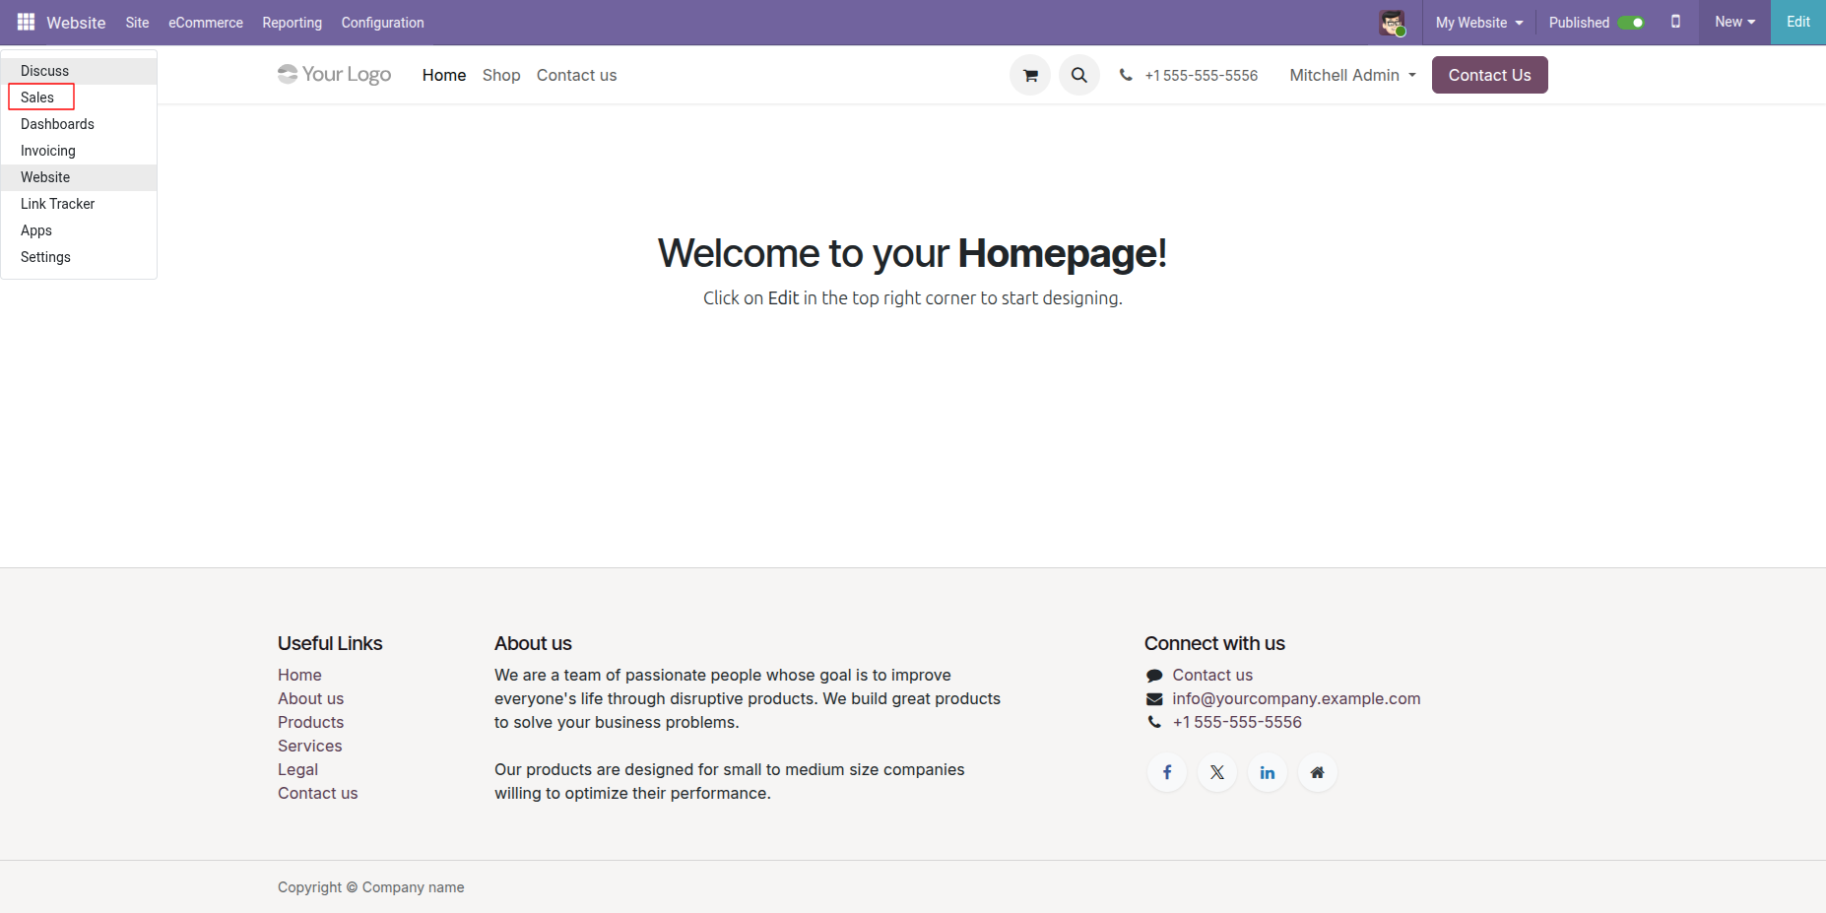This screenshot has width=1826, height=913.
Task: Select Link Tracker in the apps menu
Action: [79, 204]
